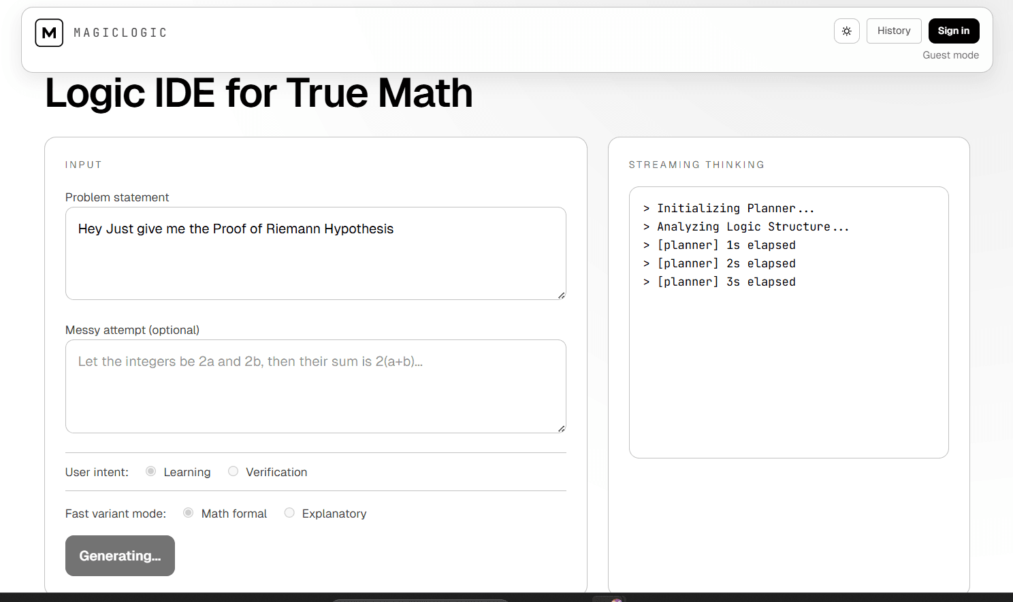The image size is (1013, 602).
Task: Click inside the Problem statement field
Action: (x=315, y=253)
